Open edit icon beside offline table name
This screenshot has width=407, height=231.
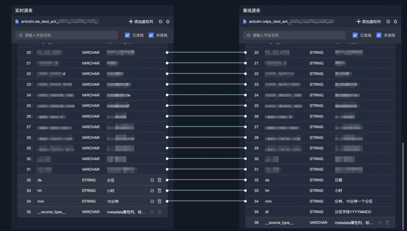388,21
